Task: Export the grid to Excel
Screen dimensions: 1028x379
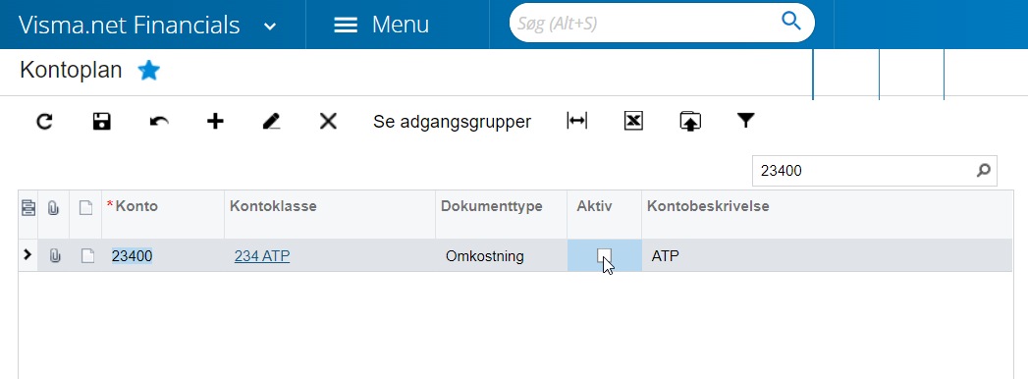Action: (x=633, y=122)
